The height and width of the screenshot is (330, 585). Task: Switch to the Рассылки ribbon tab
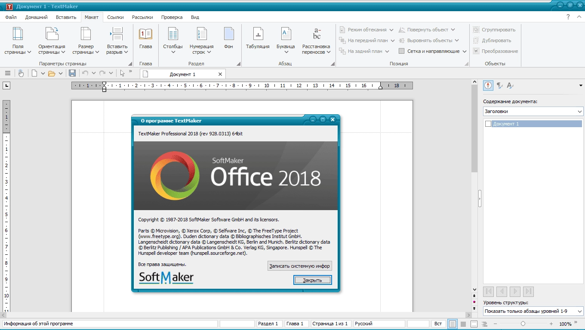[x=142, y=17]
